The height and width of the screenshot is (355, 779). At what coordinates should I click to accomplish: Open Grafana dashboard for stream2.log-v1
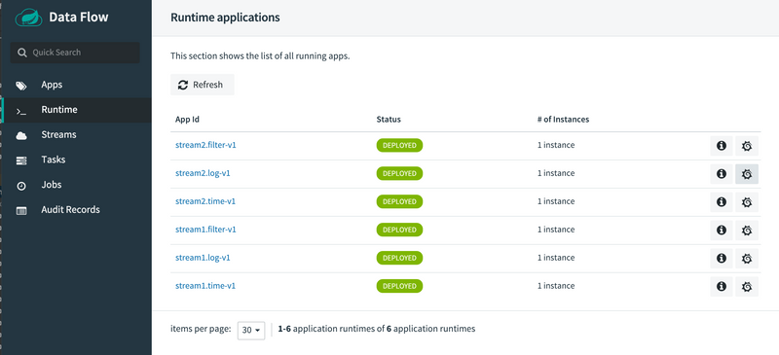click(x=747, y=174)
